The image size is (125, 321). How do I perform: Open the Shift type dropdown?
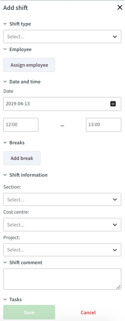click(62, 36)
